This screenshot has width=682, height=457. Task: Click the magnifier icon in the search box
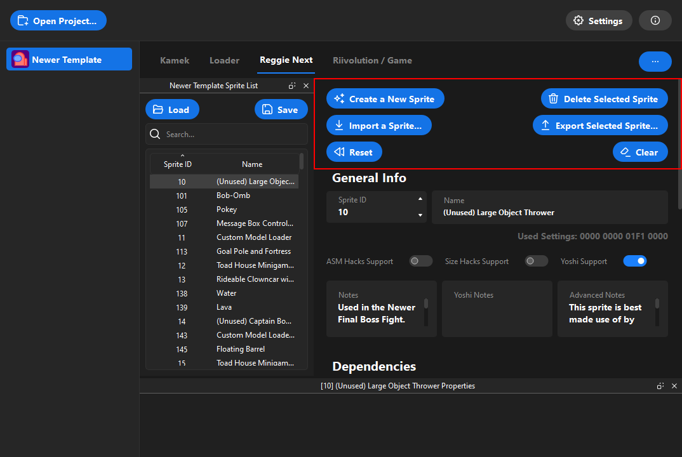click(155, 134)
